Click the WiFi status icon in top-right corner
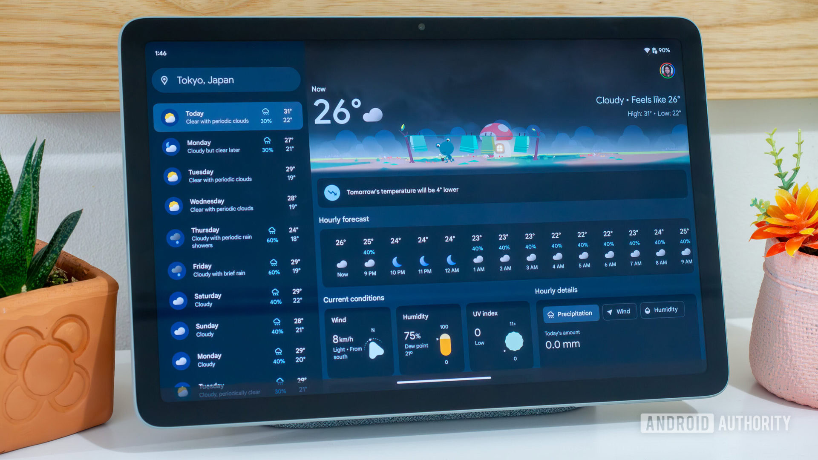 click(x=642, y=51)
